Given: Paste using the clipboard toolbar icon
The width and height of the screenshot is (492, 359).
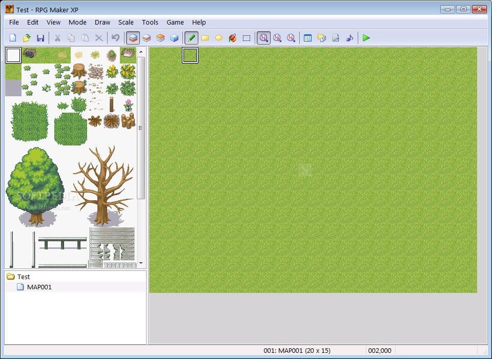Looking at the screenshot, I should click(x=85, y=38).
